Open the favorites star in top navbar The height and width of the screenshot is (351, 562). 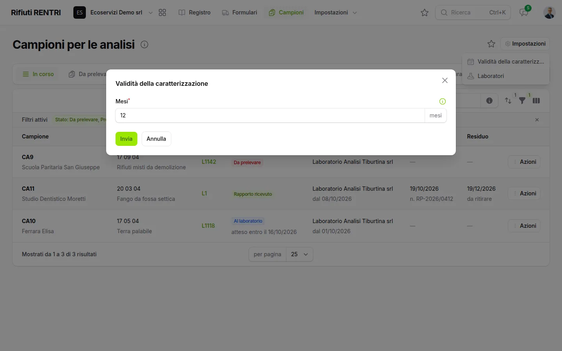425,12
